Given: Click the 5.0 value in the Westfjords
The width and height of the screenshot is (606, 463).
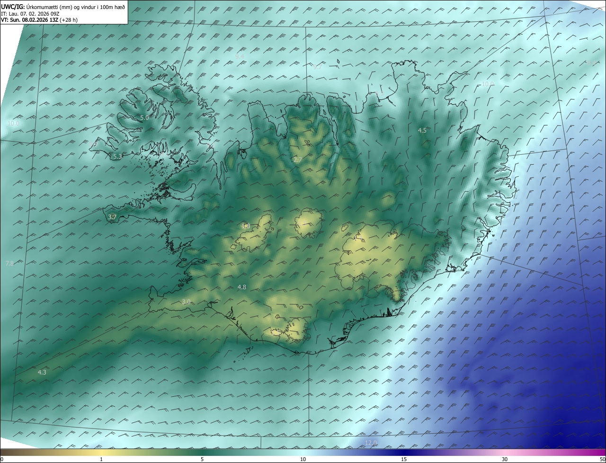Looking at the screenshot, I should (144, 117).
